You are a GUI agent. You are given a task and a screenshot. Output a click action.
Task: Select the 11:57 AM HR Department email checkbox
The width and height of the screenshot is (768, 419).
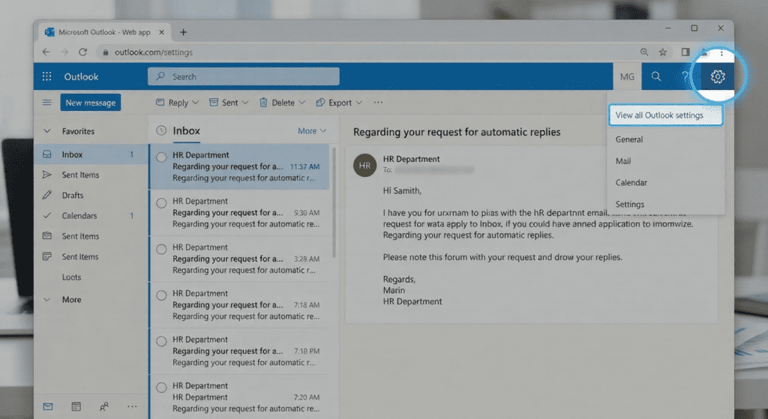tap(161, 157)
